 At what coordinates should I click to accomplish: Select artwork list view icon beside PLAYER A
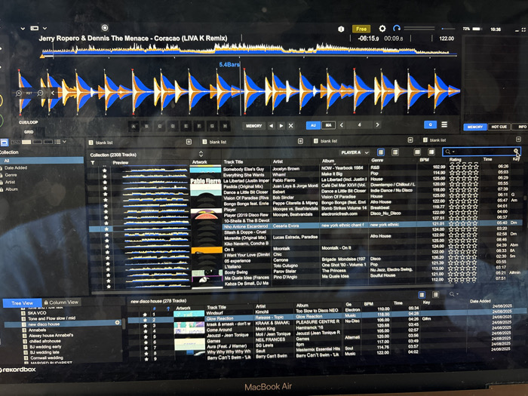coord(380,152)
